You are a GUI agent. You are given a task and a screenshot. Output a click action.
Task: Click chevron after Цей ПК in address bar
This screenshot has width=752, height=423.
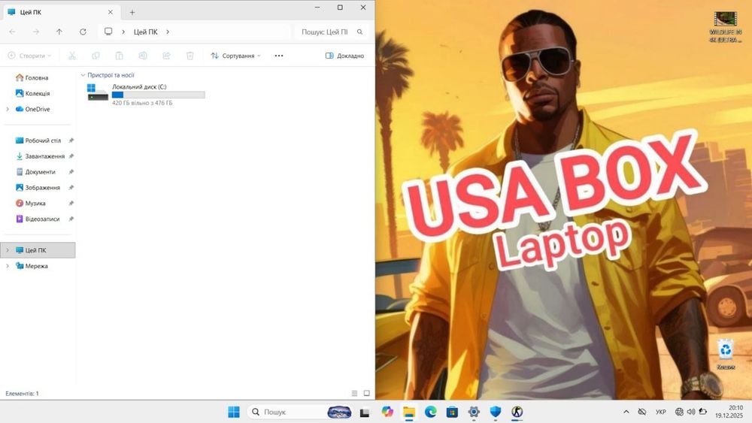(x=168, y=32)
